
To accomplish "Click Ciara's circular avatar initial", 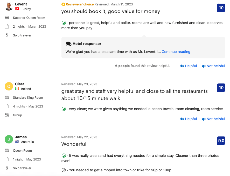I will point(9,86).
